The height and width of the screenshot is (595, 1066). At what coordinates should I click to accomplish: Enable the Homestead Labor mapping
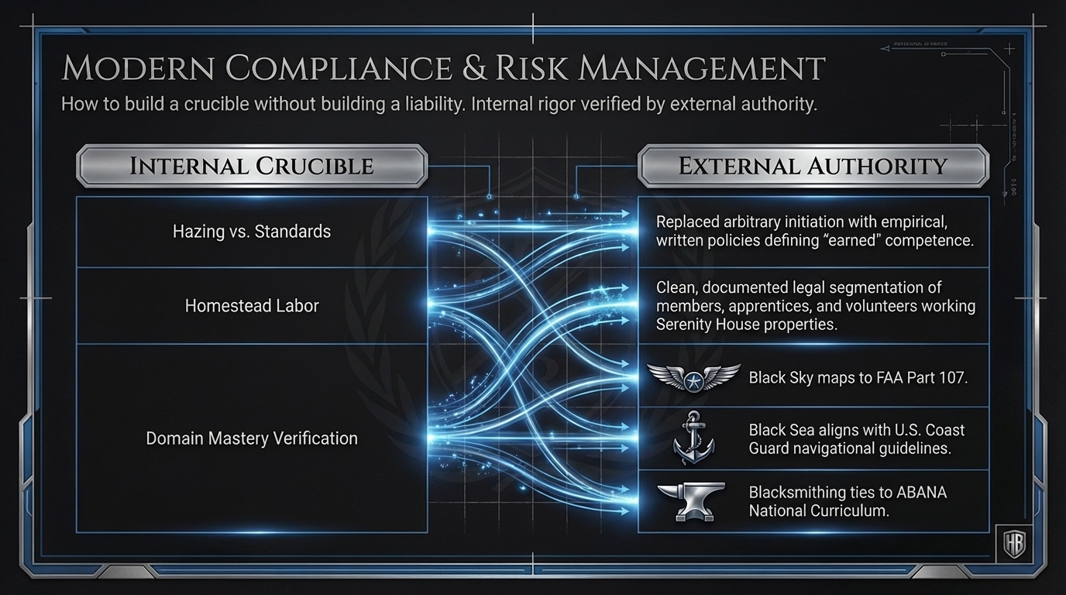(x=251, y=305)
